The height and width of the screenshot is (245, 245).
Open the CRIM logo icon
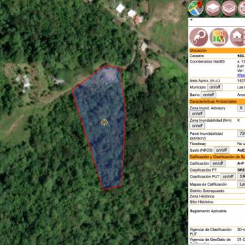(218, 37)
